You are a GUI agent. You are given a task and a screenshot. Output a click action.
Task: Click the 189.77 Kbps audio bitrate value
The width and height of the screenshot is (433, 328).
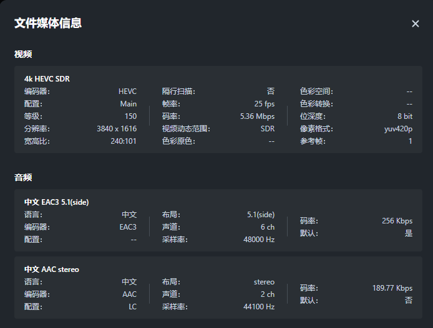tap(392, 288)
